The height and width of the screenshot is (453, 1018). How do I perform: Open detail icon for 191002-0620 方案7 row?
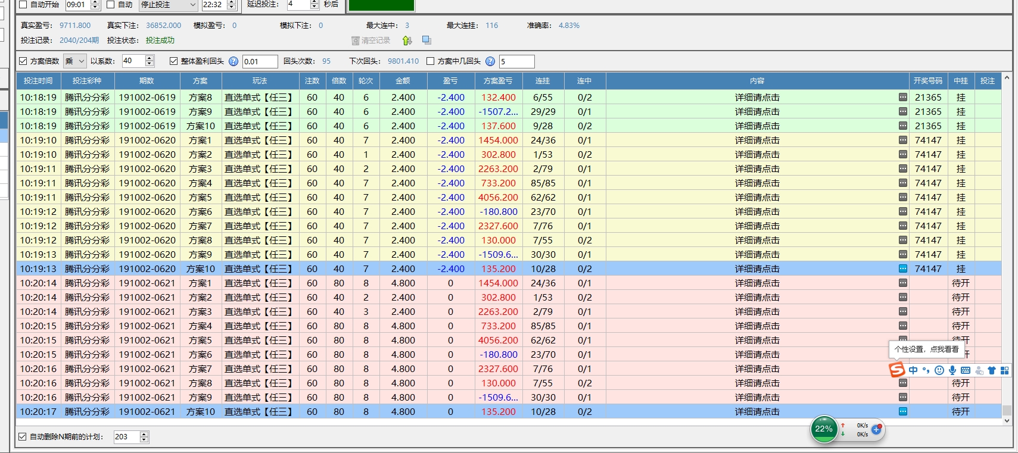pos(903,226)
